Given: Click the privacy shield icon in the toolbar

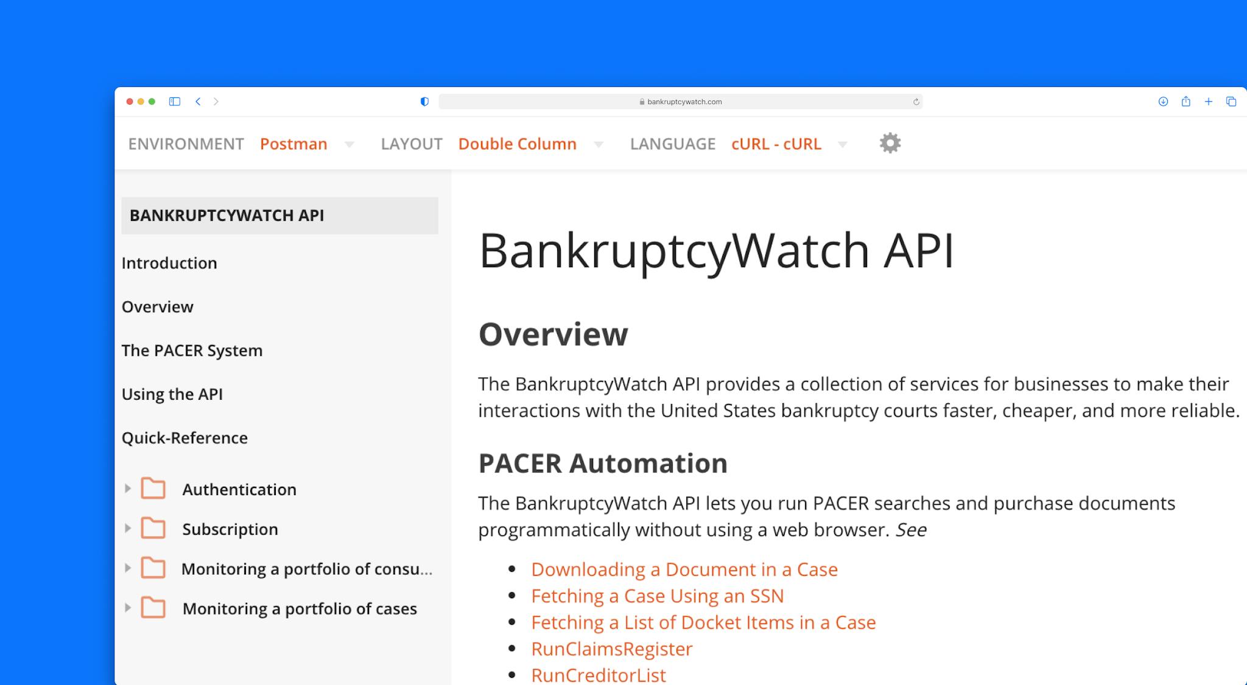Looking at the screenshot, I should click(x=424, y=102).
